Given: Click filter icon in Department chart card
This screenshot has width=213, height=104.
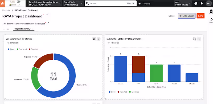Looking at the screenshot, I should (x=109, y=43).
